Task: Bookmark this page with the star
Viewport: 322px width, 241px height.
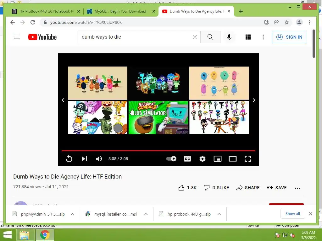Action: tap(287, 22)
